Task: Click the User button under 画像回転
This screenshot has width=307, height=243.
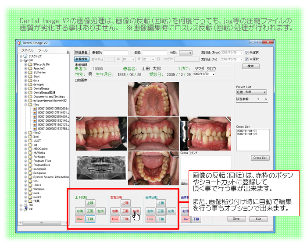Action: coord(150,219)
